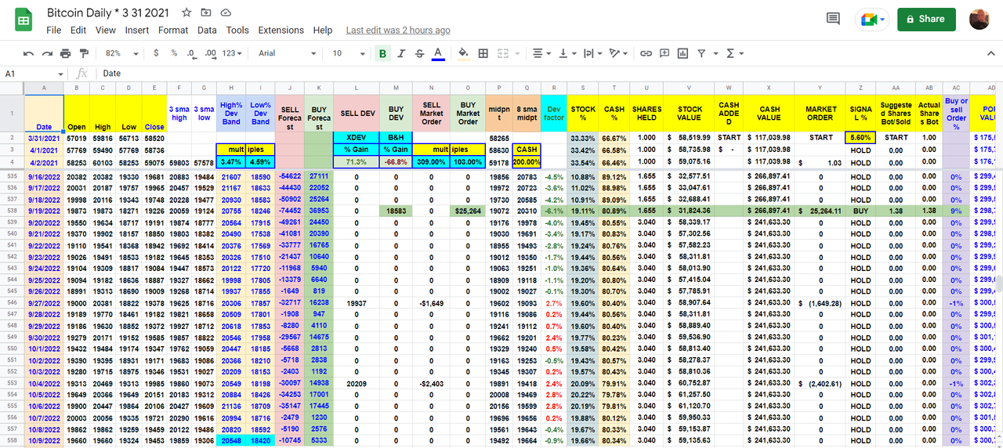The image size is (1003, 448).
Task: Click the formula bar showing Date
Action: [549, 74]
